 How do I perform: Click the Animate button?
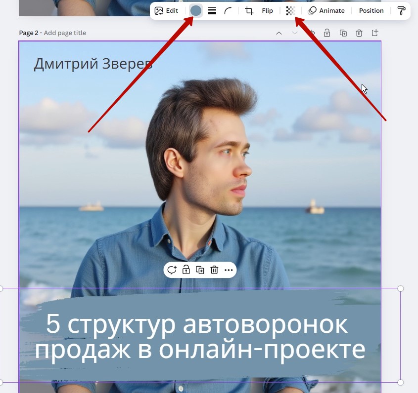(326, 11)
